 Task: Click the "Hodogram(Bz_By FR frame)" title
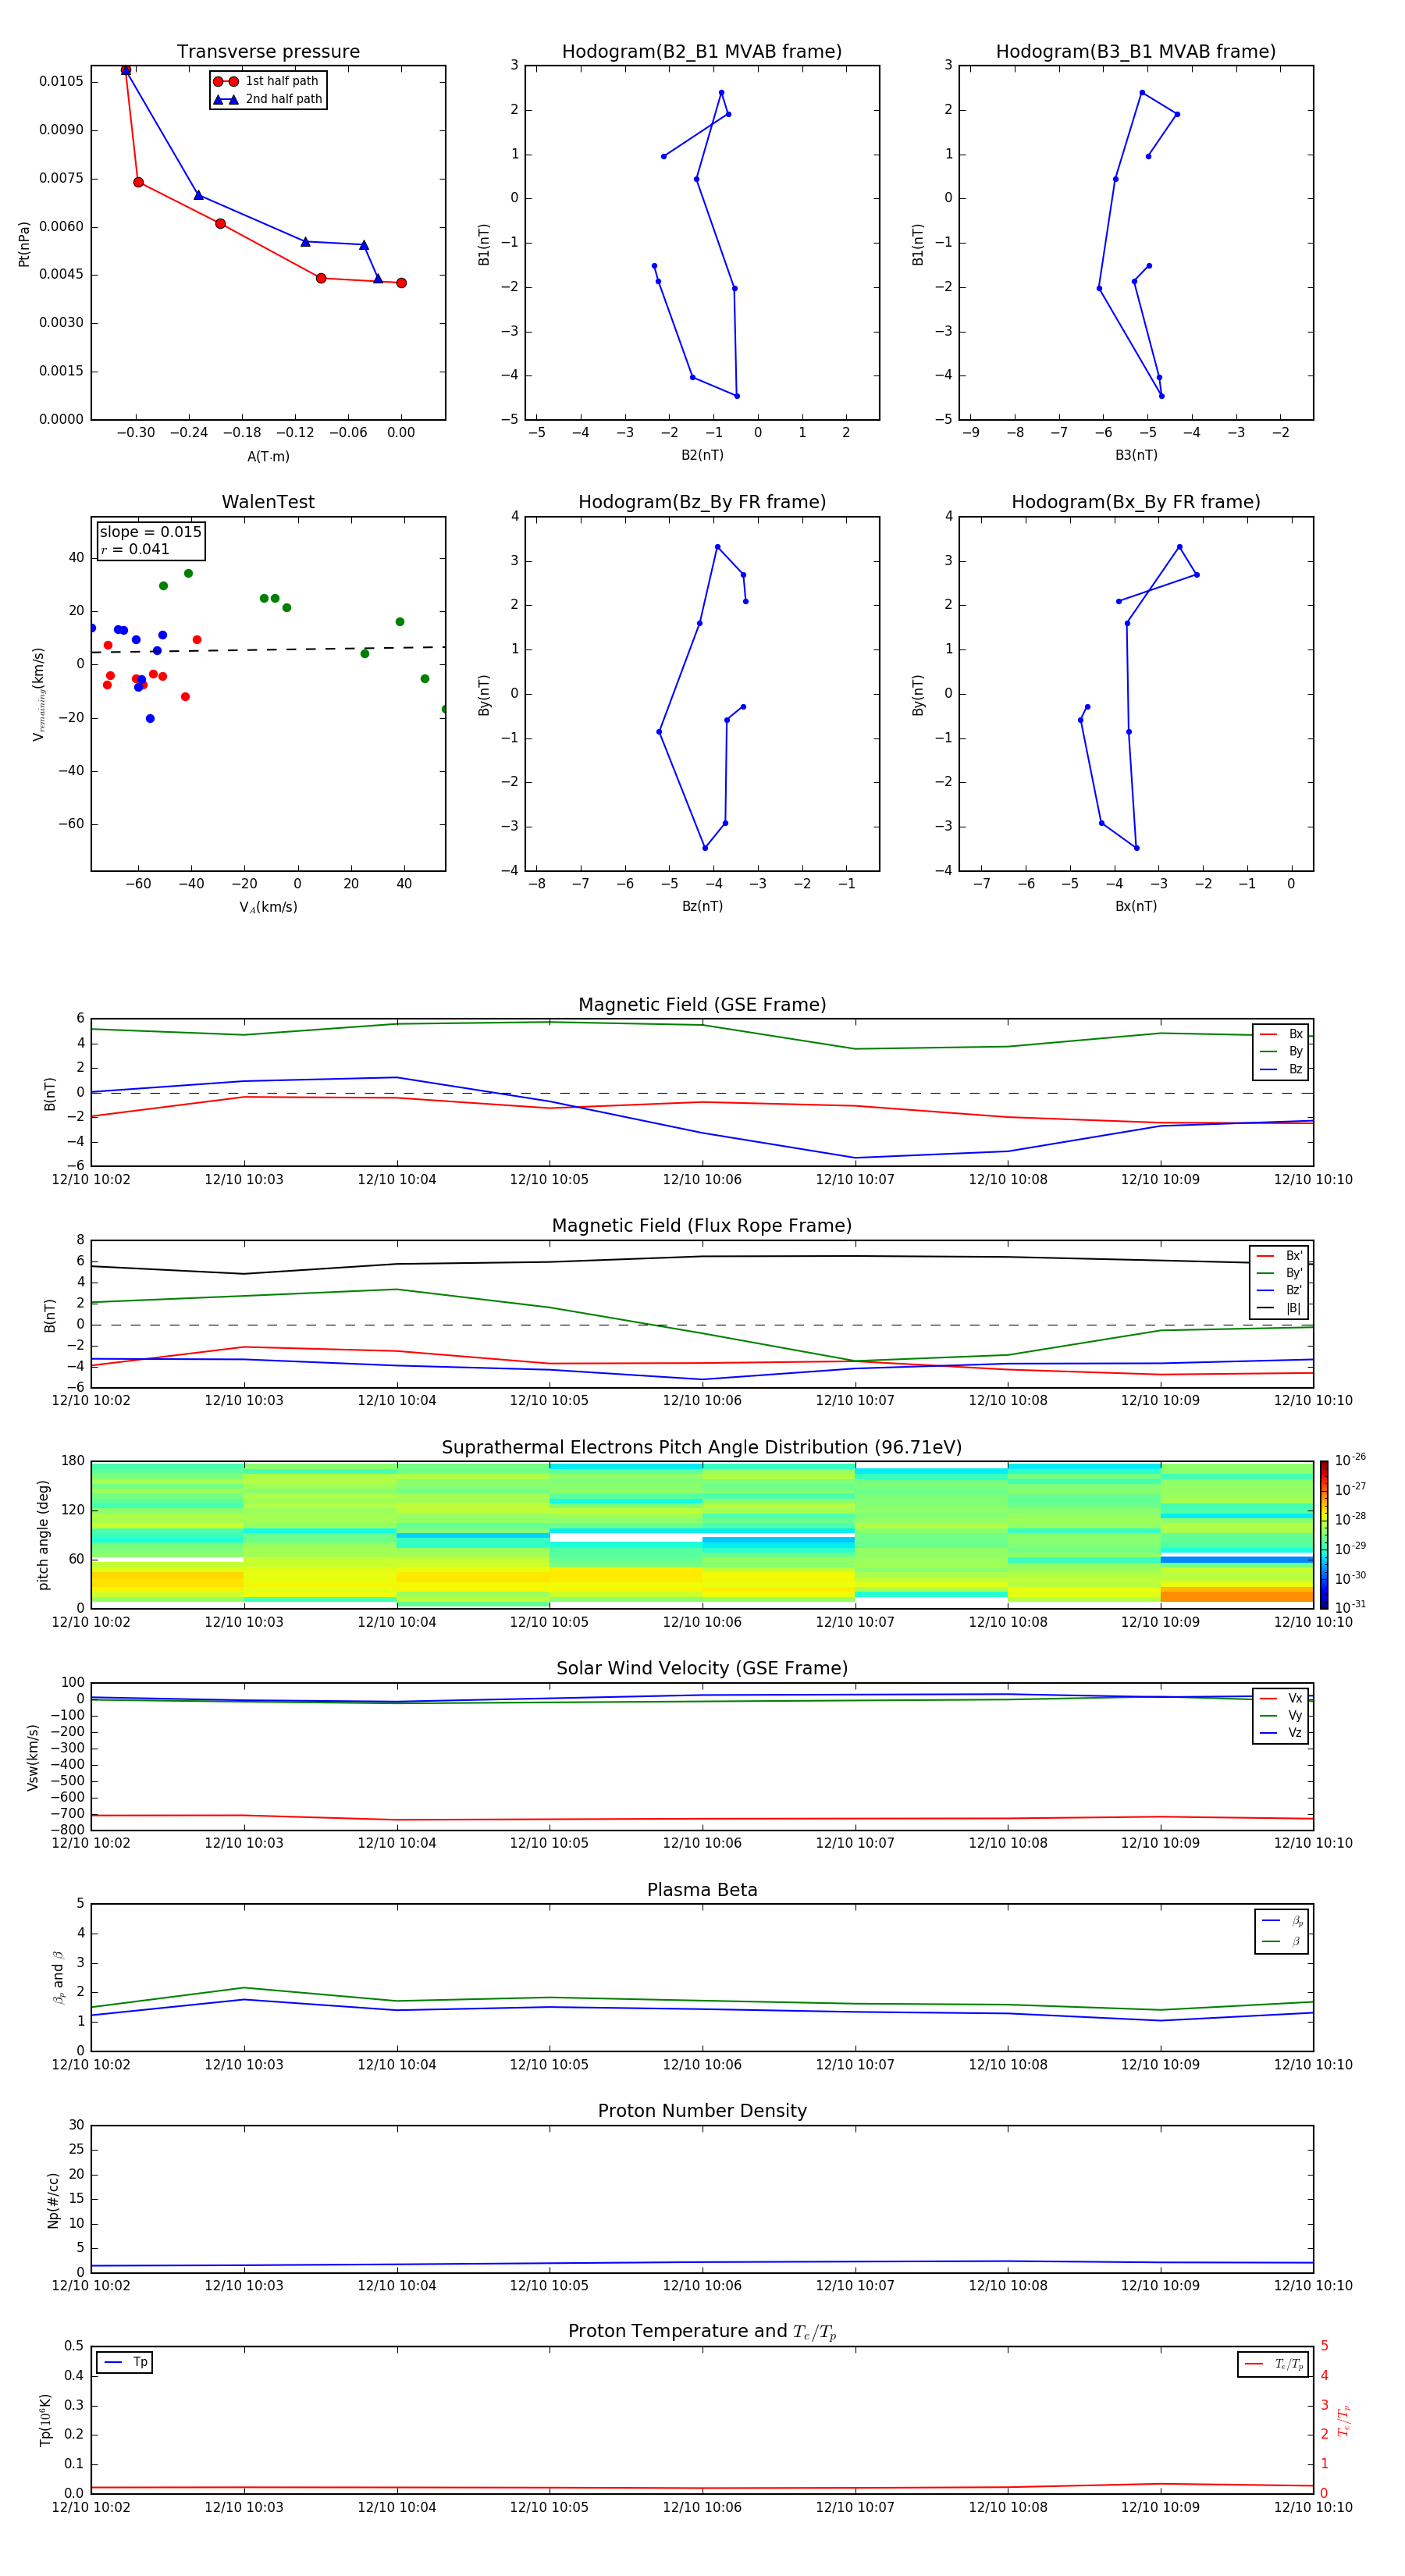pyautogui.click(x=702, y=502)
